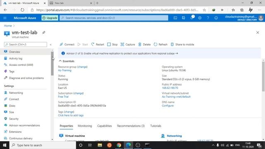Open the Windows Start menu
This screenshot has width=265, height=149.
point(5,145)
